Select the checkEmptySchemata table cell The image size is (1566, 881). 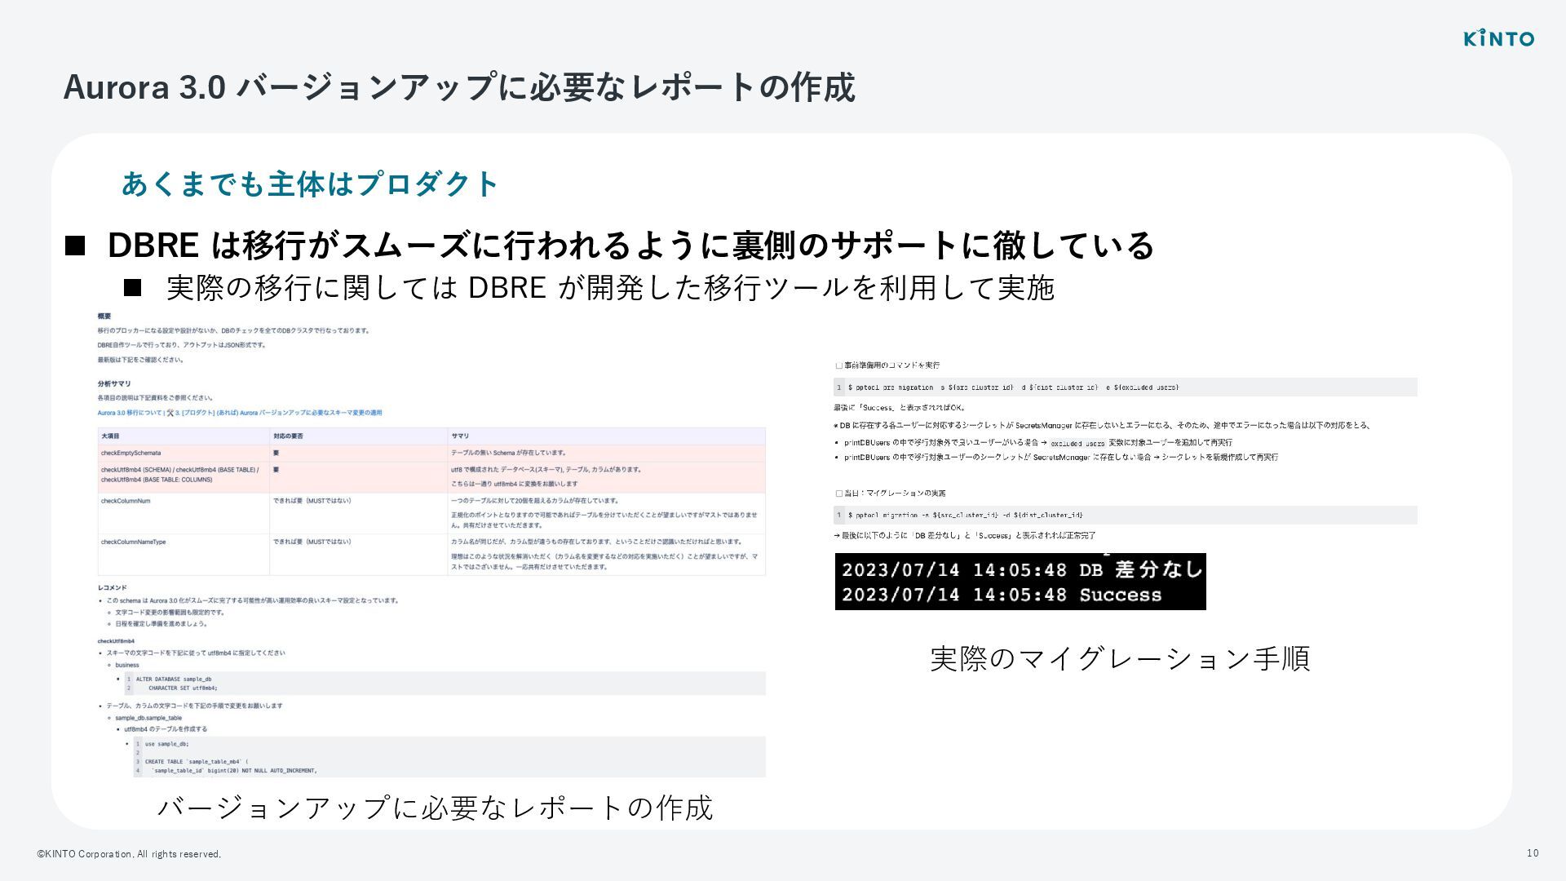point(184,453)
